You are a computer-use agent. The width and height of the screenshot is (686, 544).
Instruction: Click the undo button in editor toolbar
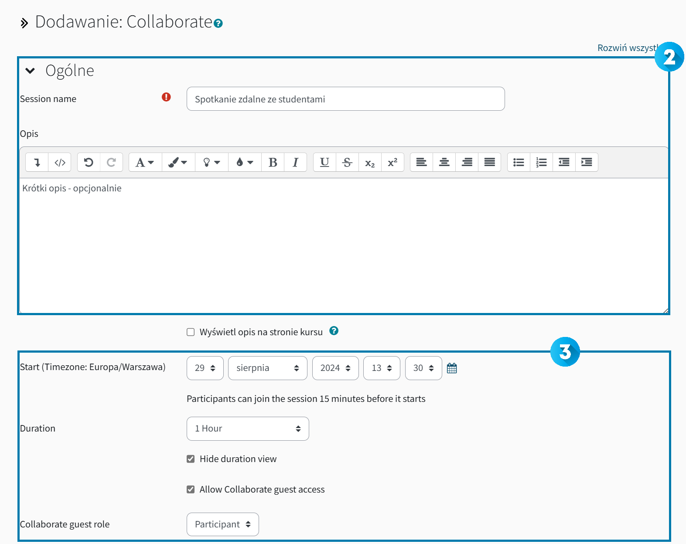[89, 162]
